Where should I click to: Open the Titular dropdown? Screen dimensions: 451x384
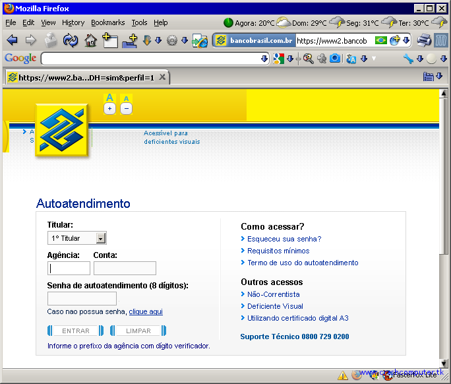(x=76, y=238)
